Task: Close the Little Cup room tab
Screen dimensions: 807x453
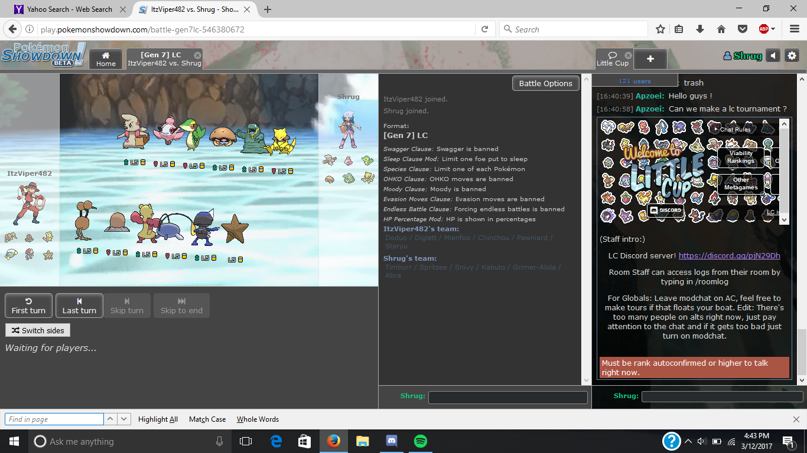Action: tap(629, 55)
